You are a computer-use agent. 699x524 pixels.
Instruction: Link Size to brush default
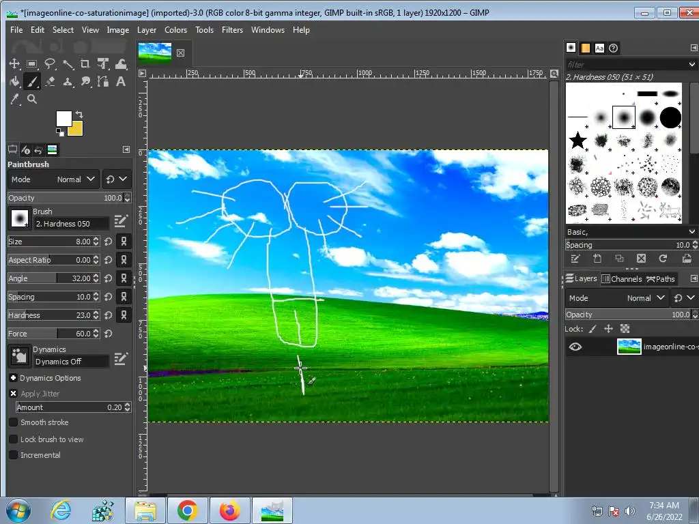[124, 242]
